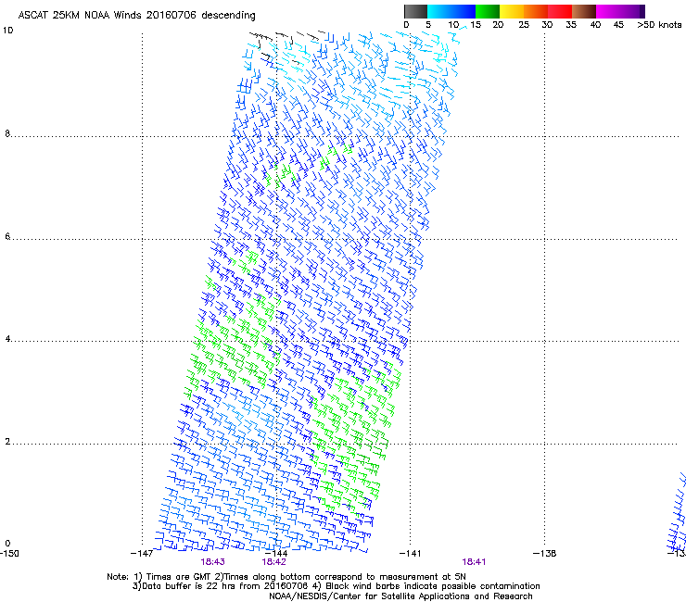Click the '>50 knots' legend label

[x=659, y=25]
